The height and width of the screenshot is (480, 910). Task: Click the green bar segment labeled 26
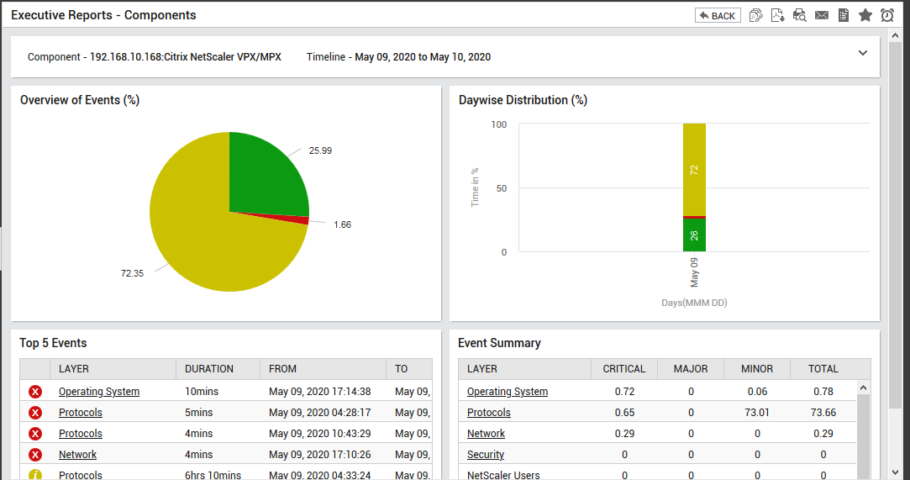click(694, 235)
